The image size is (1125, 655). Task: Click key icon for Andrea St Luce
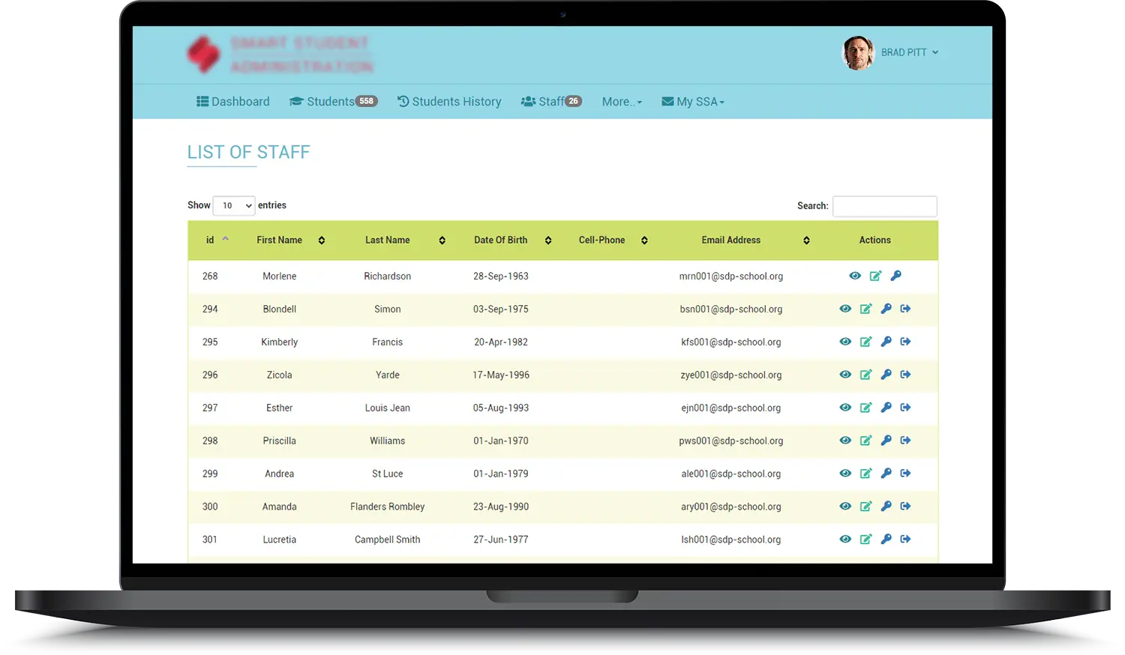(x=886, y=474)
